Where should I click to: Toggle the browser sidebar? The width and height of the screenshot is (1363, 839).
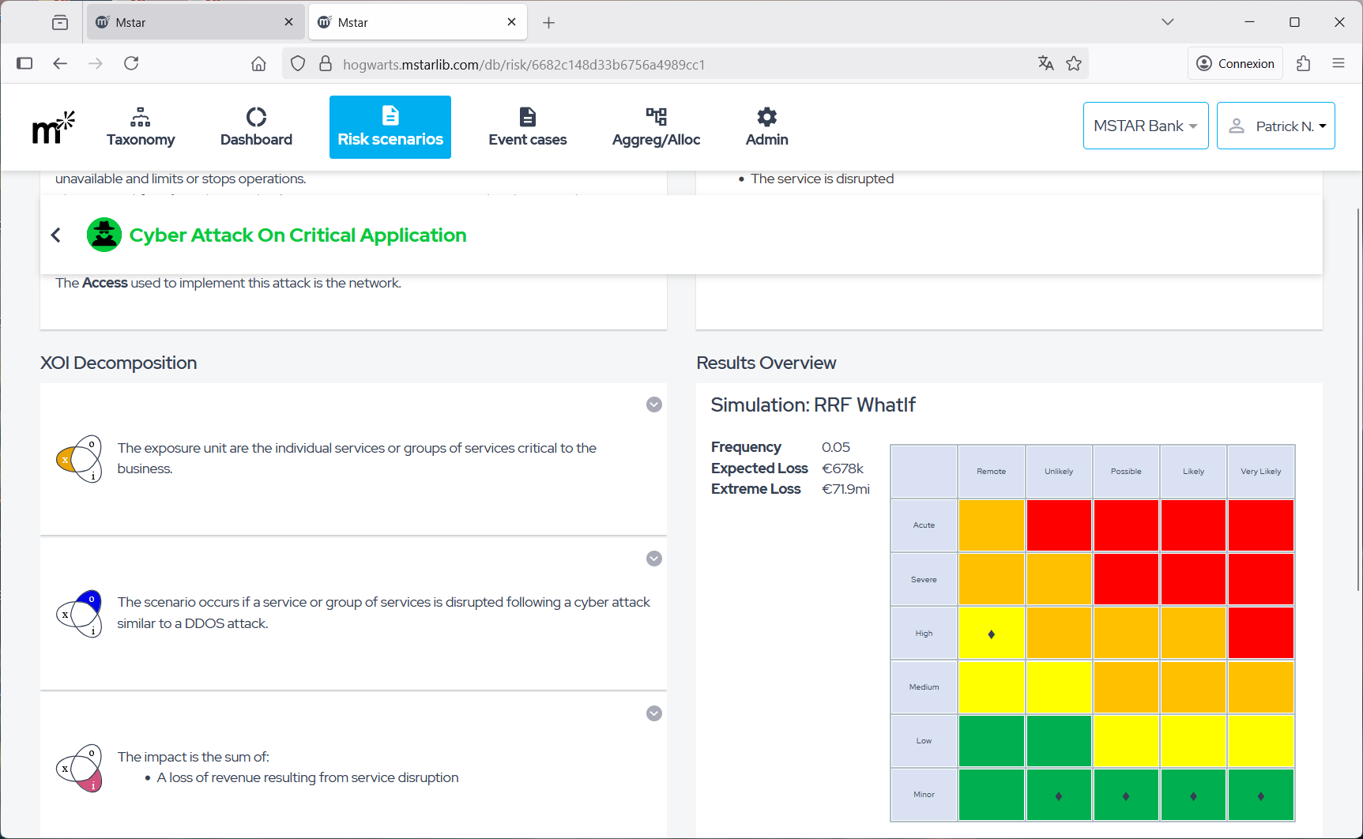[24, 63]
